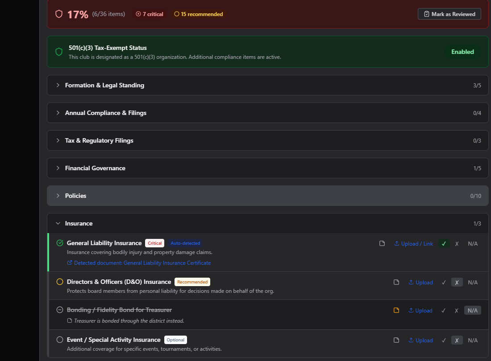Click the minus circle icon for Bonding row
Viewport: 491px width, 361px height.
coord(60,310)
